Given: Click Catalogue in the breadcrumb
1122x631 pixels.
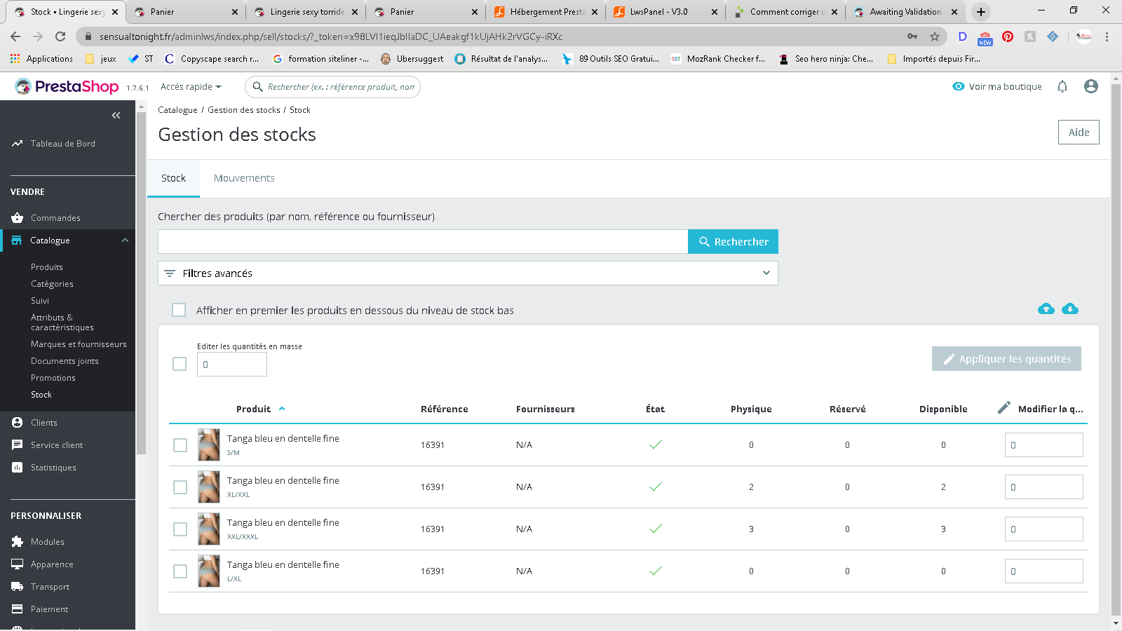Looking at the screenshot, I should point(177,110).
